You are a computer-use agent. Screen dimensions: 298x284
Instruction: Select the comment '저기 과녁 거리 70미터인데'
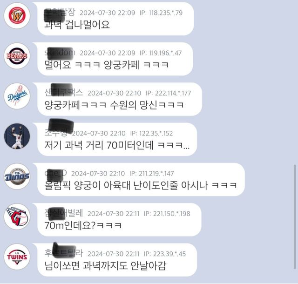click(x=117, y=145)
